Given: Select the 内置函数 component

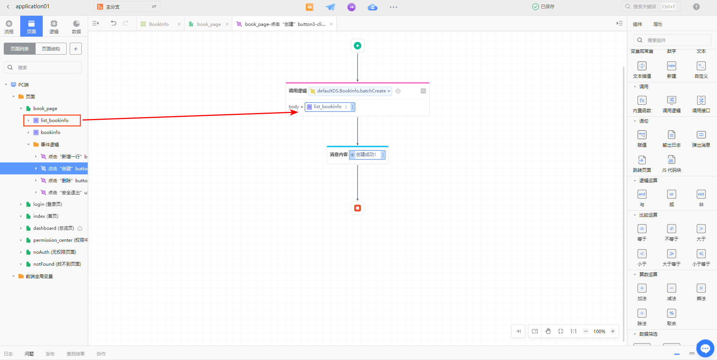Looking at the screenshot, I should tap(642, 104).
